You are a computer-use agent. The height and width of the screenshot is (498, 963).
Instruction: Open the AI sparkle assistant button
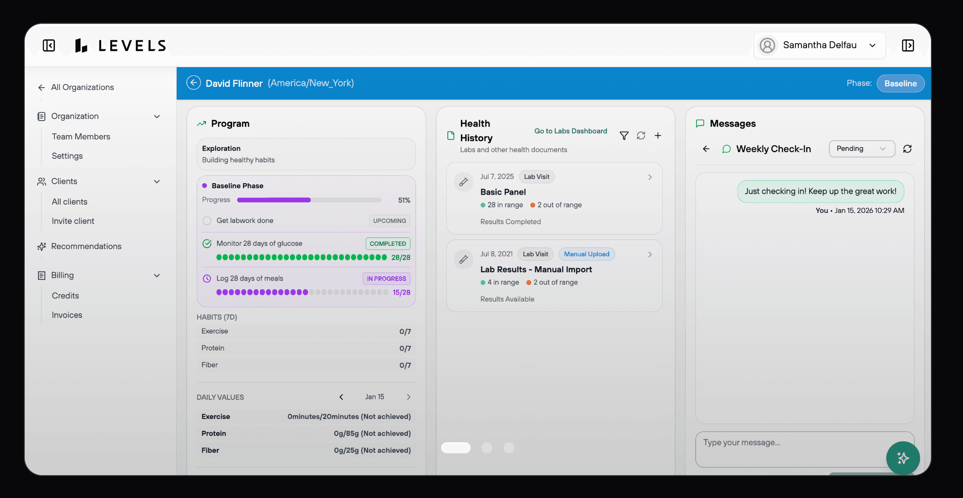pos(903,458)
